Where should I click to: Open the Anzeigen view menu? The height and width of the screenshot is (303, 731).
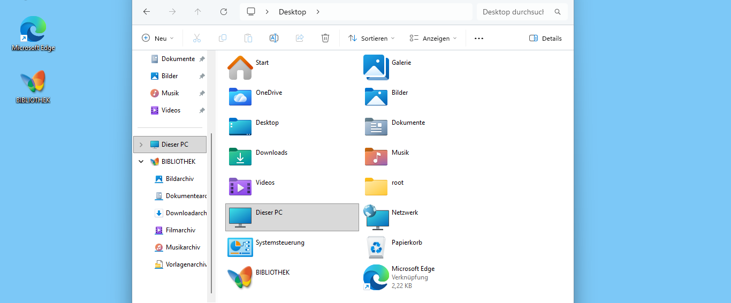[433, 38]
